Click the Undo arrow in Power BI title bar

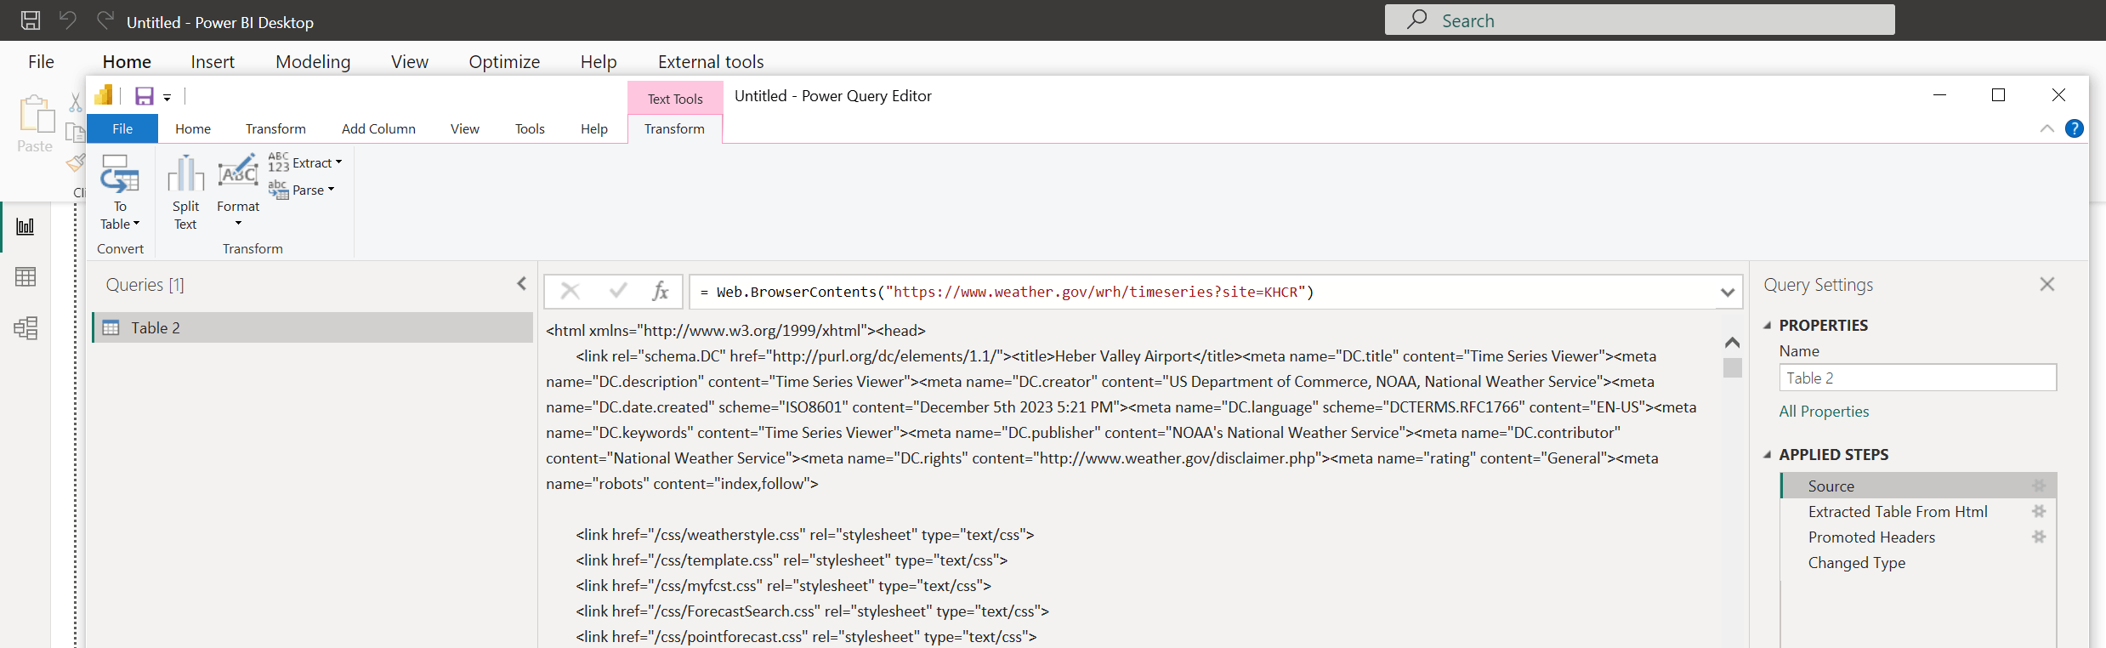point(68,20)
